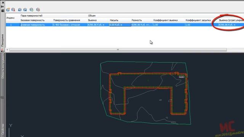Click the Разность volume difference cell
This screenshot has height=137, width=244.
(142, 25)
